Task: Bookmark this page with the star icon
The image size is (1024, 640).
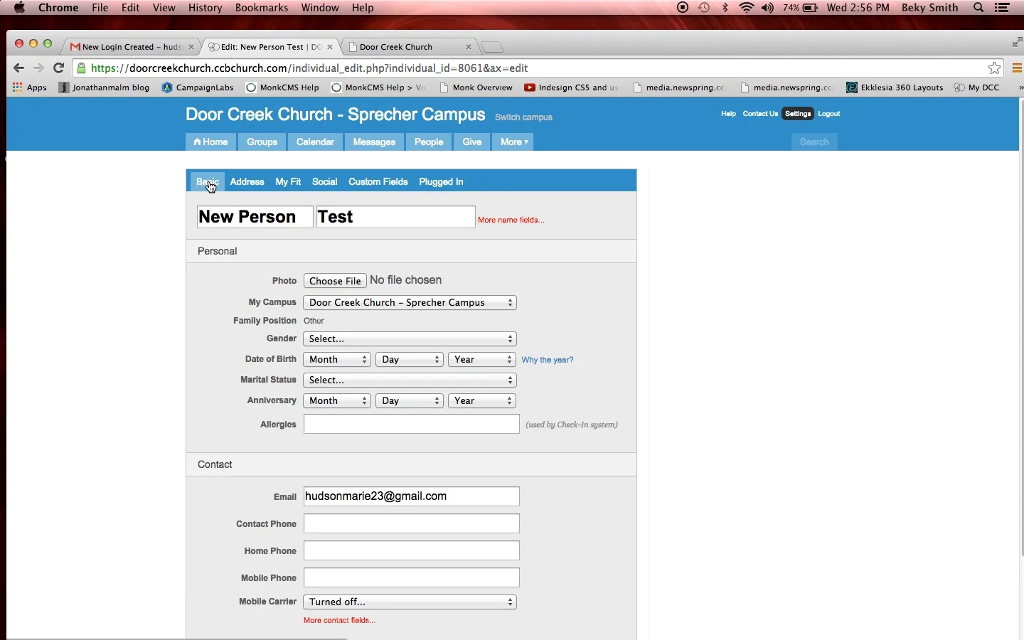Action: pos(996,68)
